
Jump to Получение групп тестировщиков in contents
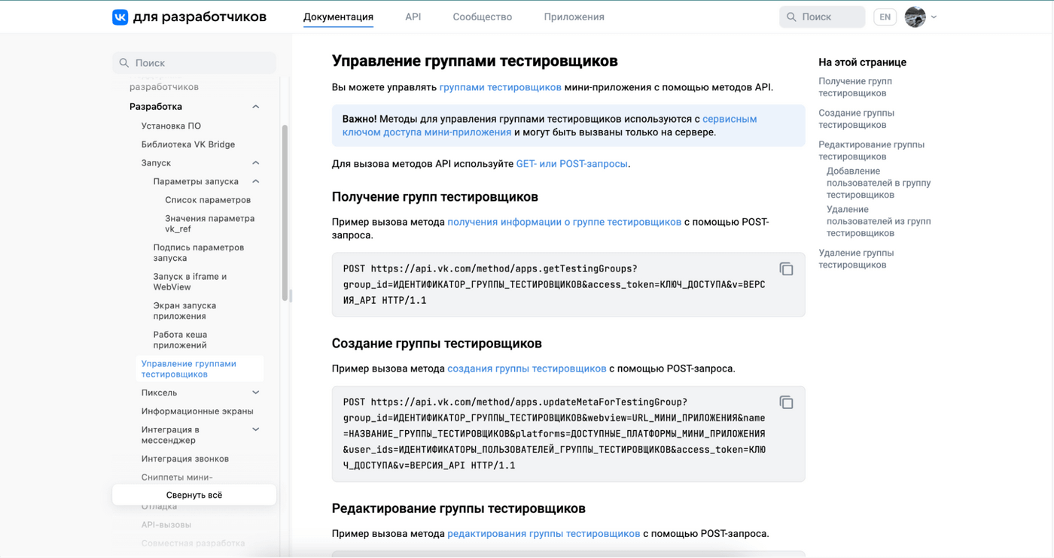coord(855,87)
